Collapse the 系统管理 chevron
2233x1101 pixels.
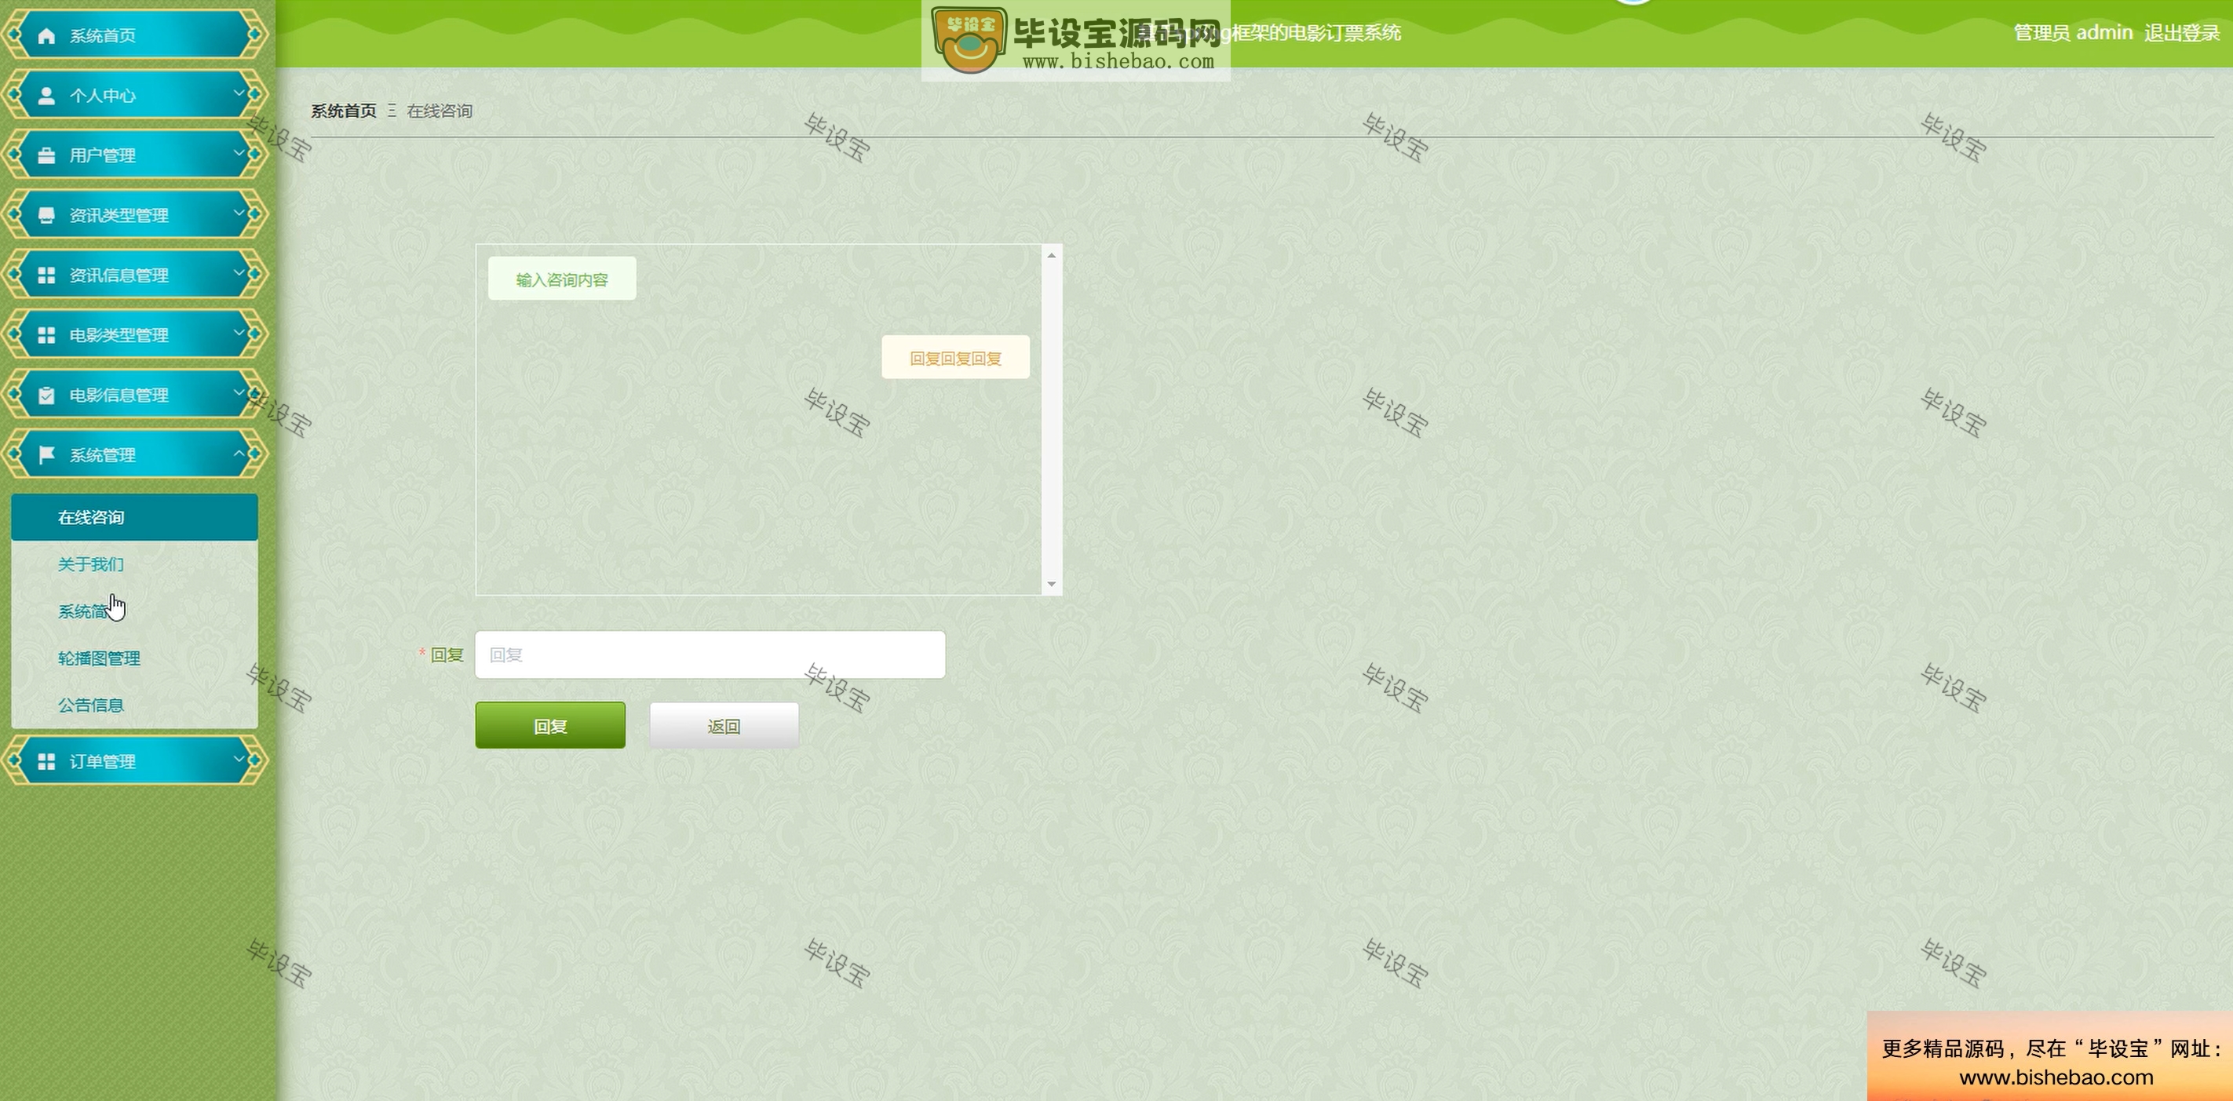(239, 453)
